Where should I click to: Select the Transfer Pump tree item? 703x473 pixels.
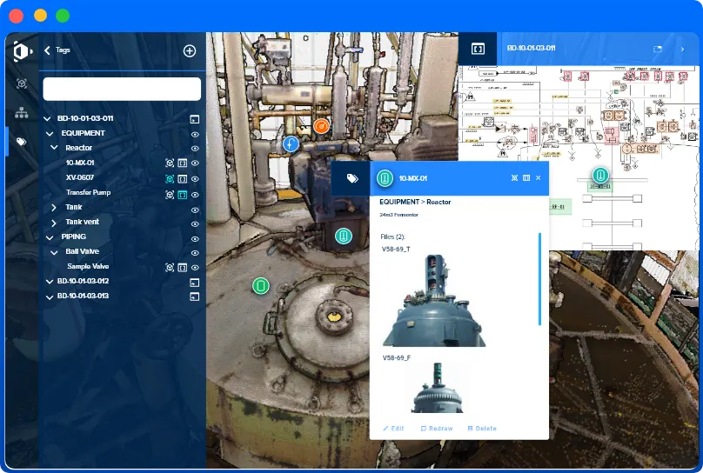88,193
